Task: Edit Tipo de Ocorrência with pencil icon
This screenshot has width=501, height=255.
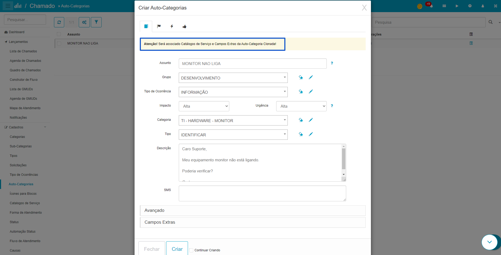Action: (311, 92)
